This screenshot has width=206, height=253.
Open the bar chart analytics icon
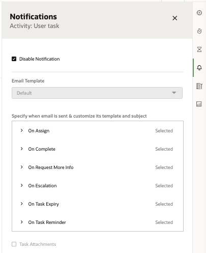[x=199, y=104]
